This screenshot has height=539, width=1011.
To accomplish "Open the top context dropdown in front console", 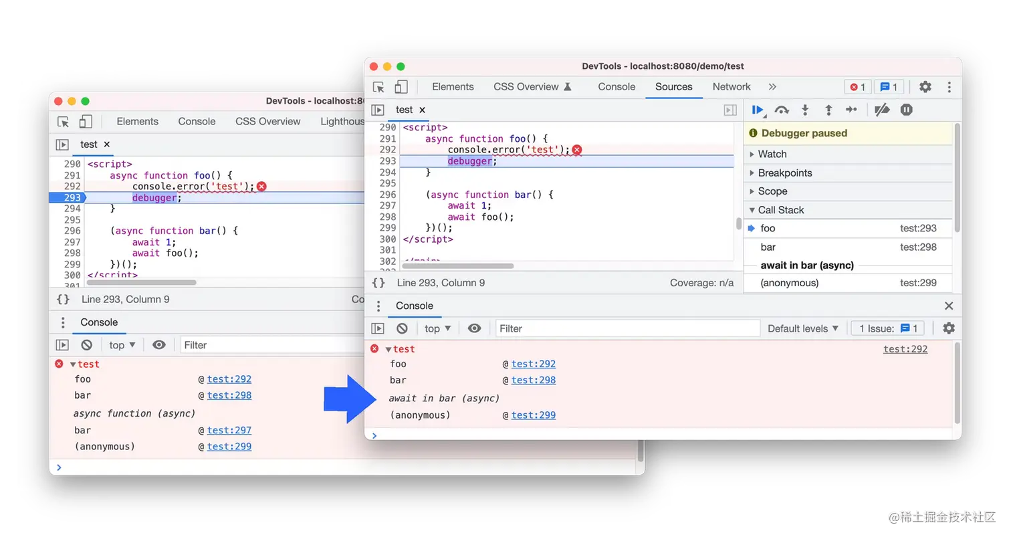I will [x=438, y=328].
